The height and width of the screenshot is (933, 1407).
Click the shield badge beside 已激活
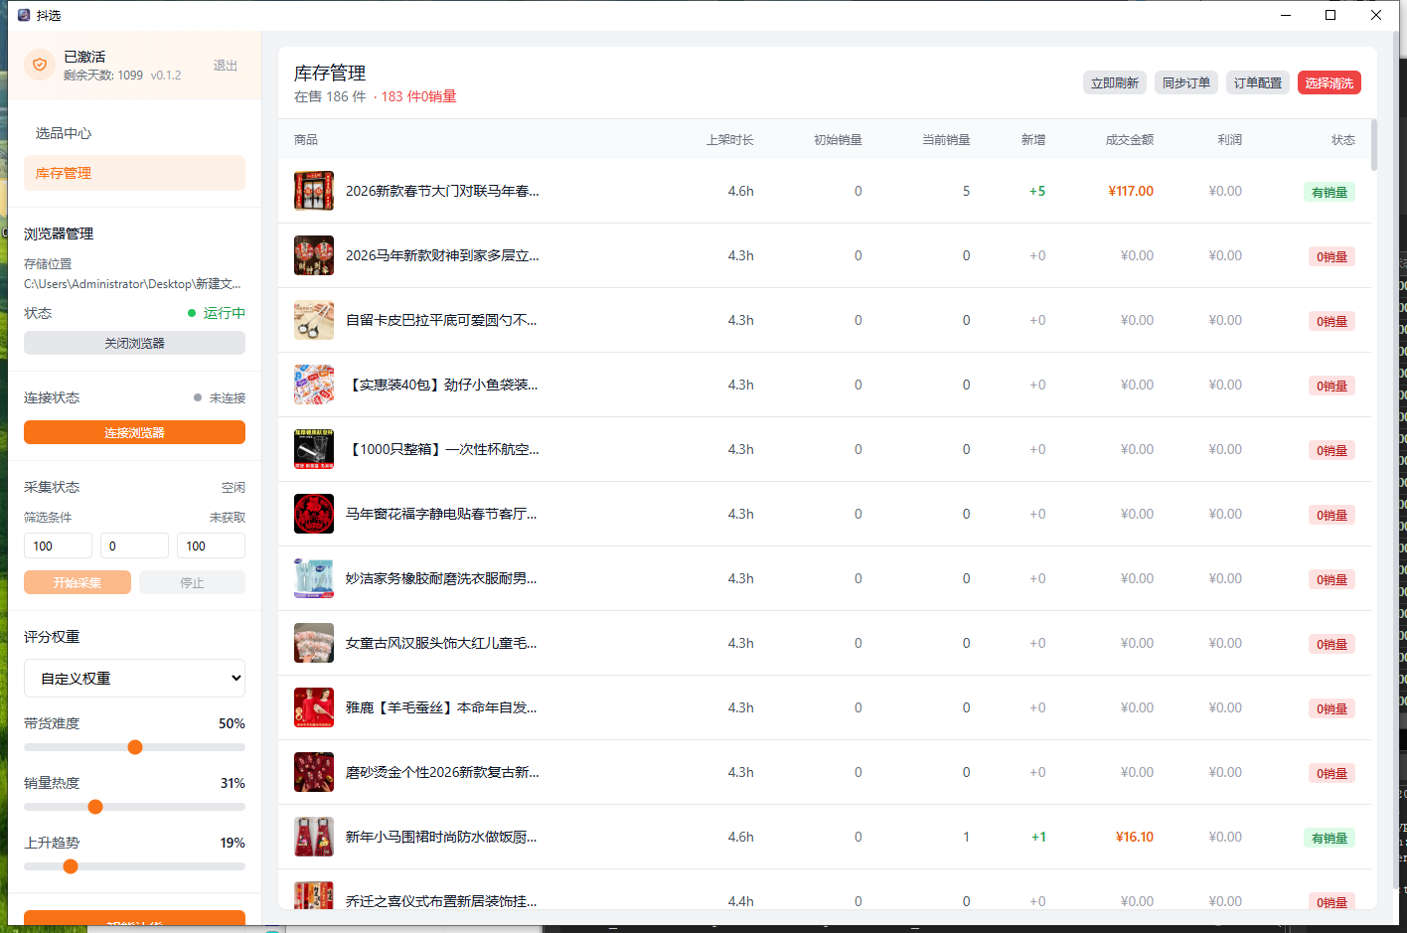(x=40, y=65)
